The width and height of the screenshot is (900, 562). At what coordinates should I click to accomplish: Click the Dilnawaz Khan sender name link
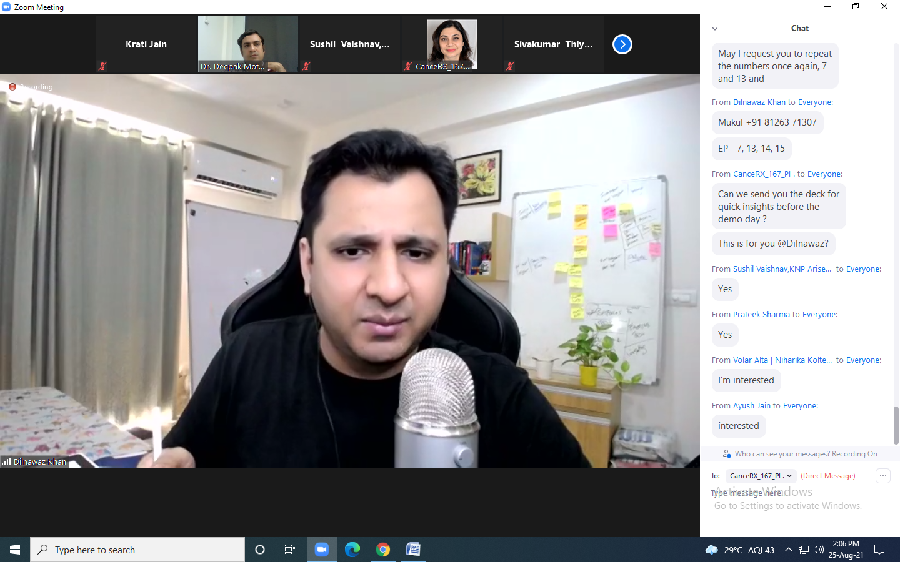[759, 102]
